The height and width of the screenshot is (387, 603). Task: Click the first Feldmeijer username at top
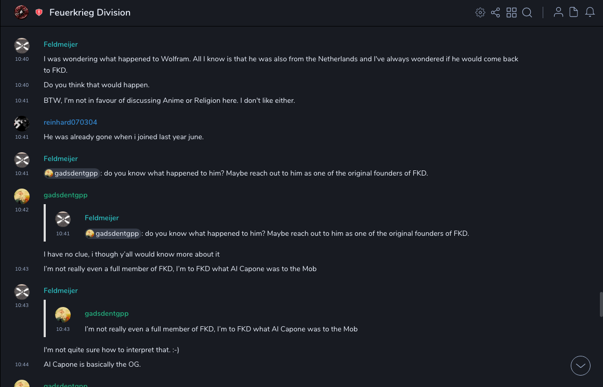click(61, 44)
